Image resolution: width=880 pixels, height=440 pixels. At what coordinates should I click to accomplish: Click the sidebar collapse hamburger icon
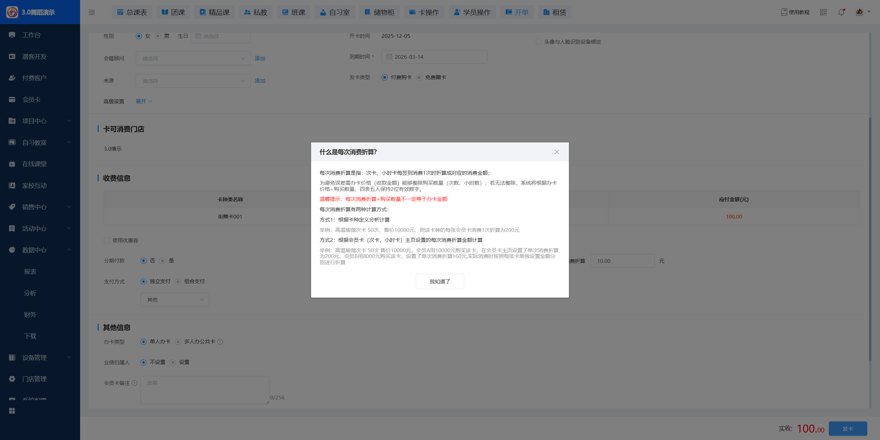click(x=91, y=12)
